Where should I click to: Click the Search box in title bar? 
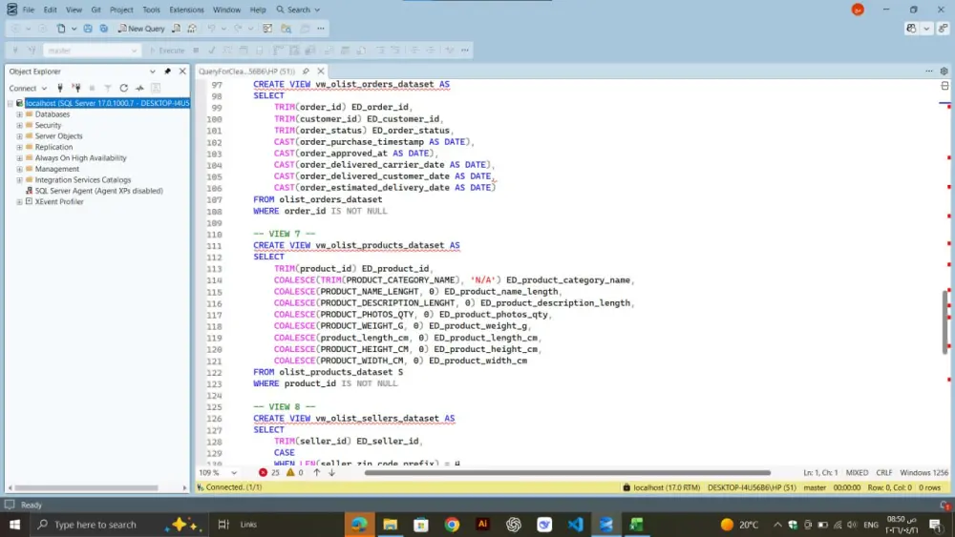click(298, 10)
